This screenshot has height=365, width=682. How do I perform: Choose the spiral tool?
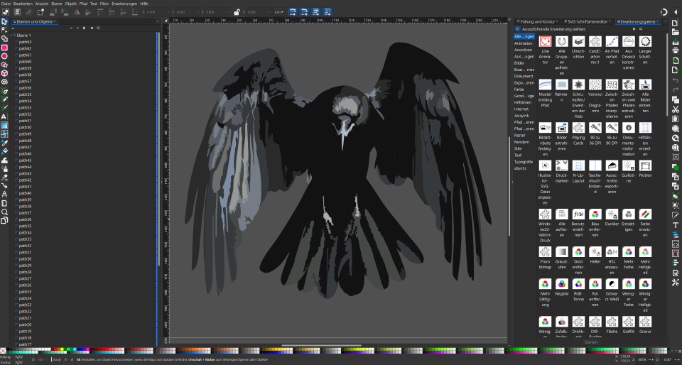pyautogui.click(x=4, y=82)
